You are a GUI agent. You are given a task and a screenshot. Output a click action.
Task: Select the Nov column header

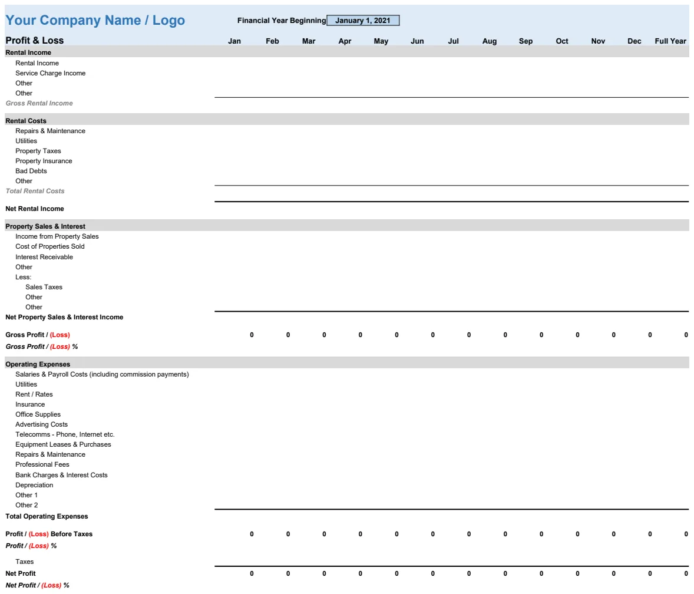click(x=598, y=41)
